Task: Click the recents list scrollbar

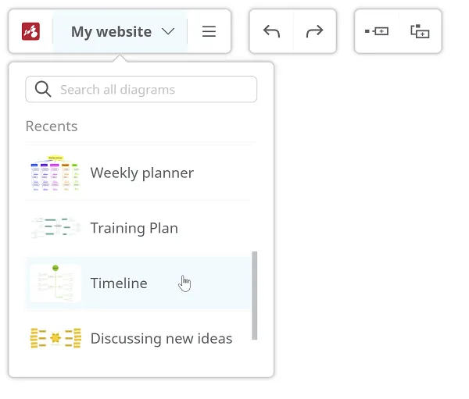Action: point(255,296)
